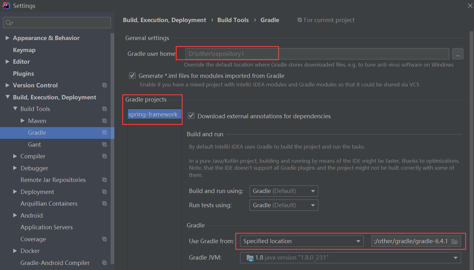Open the 'Build and run using' dropdown

coord(284,191)
